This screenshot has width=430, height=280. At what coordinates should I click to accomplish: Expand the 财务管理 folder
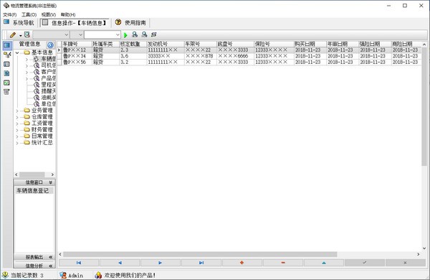pos(17,130)
